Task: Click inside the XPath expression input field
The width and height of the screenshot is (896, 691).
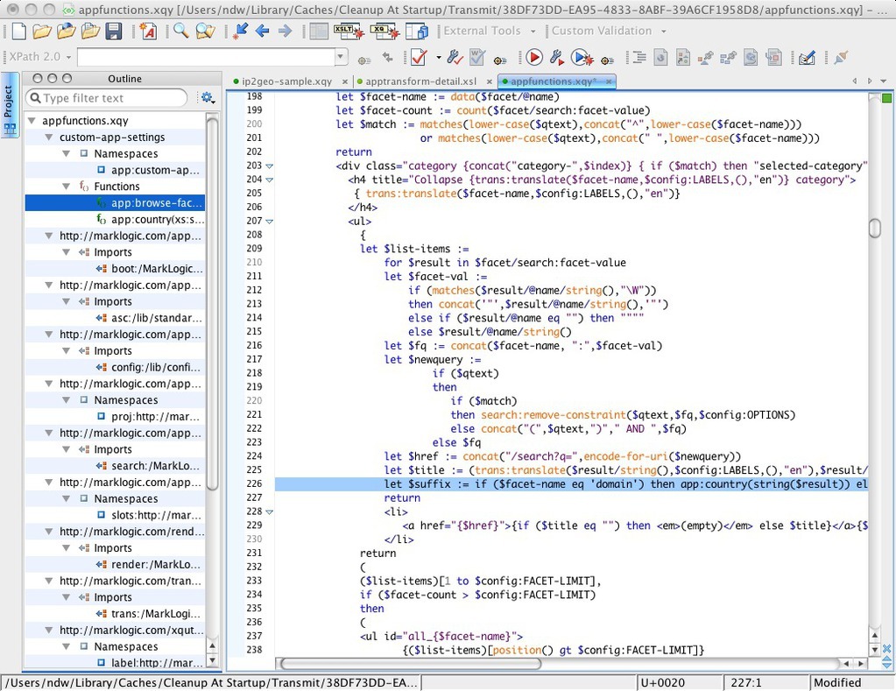Action: [x=207, y=57]
